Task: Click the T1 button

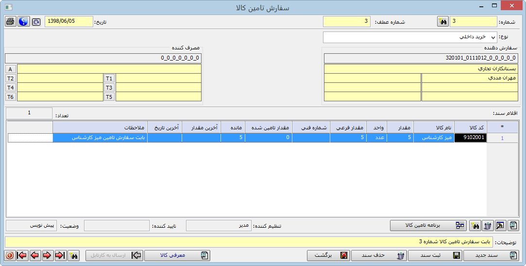Action: coord(109,78)
